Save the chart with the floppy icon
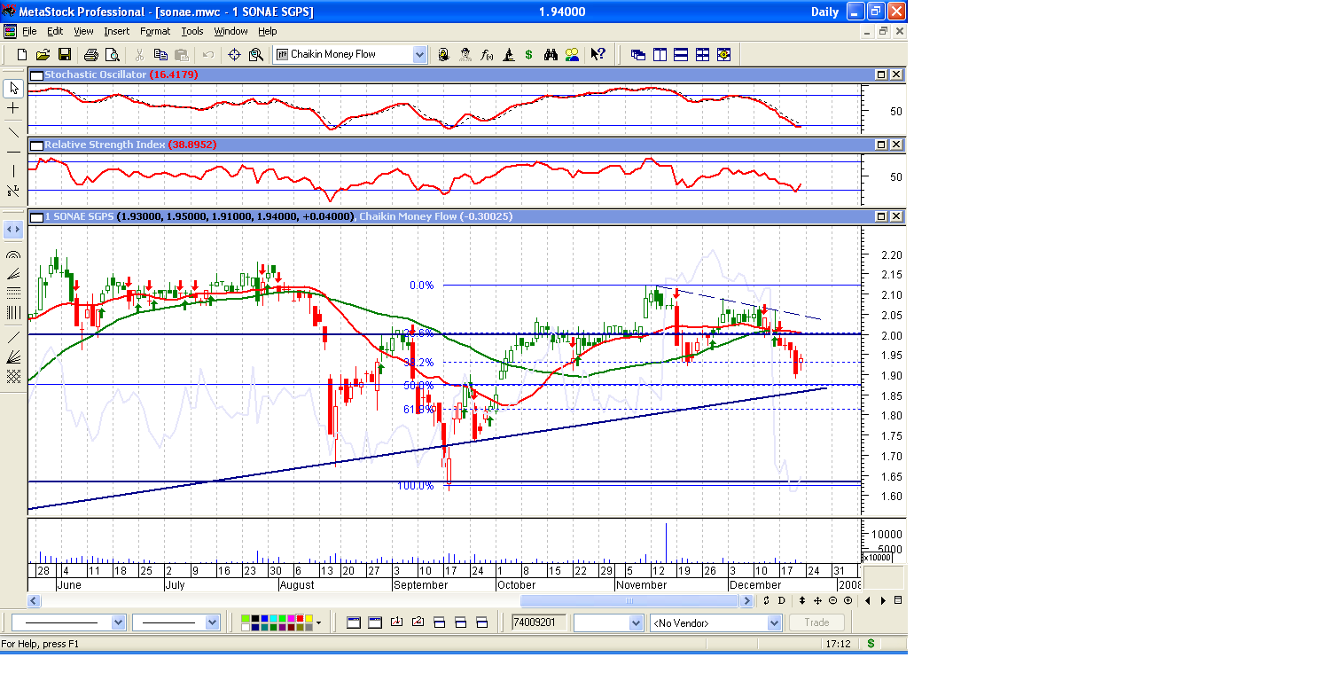The image size is (1328, 681). [x=65, y=54]
